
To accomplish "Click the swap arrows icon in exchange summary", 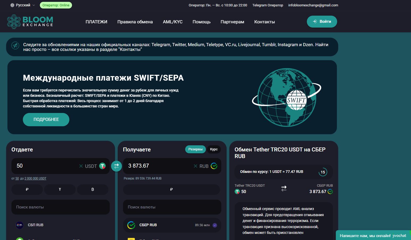I will click(284, 188).
